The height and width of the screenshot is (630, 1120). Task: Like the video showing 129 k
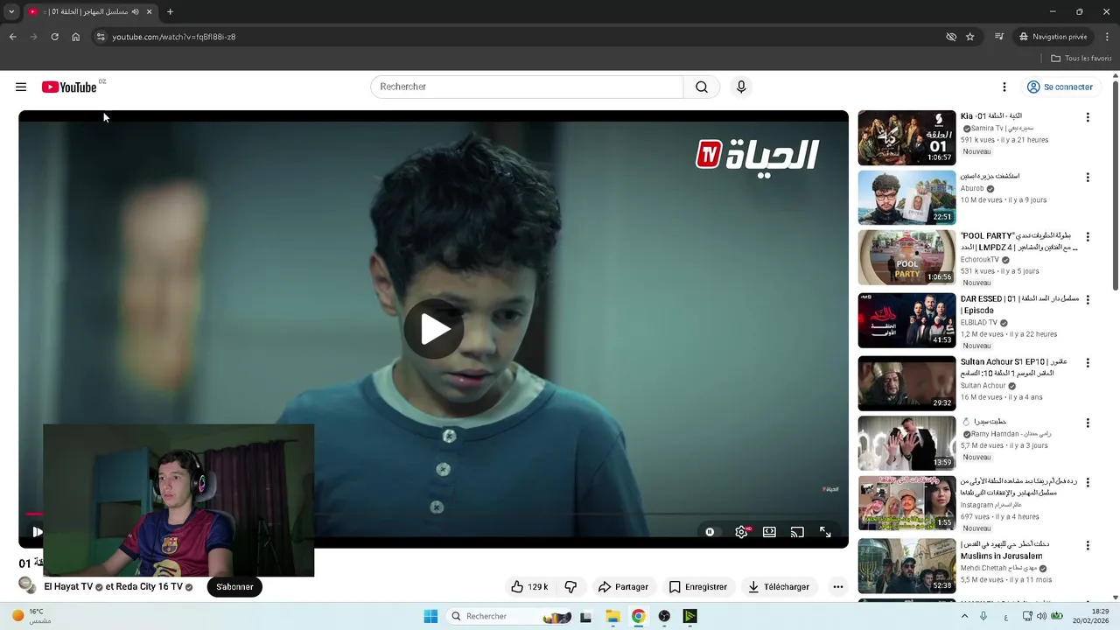(x=530, y=586)
